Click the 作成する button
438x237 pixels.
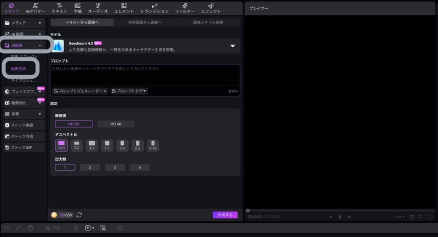click(x=225, y=215)
